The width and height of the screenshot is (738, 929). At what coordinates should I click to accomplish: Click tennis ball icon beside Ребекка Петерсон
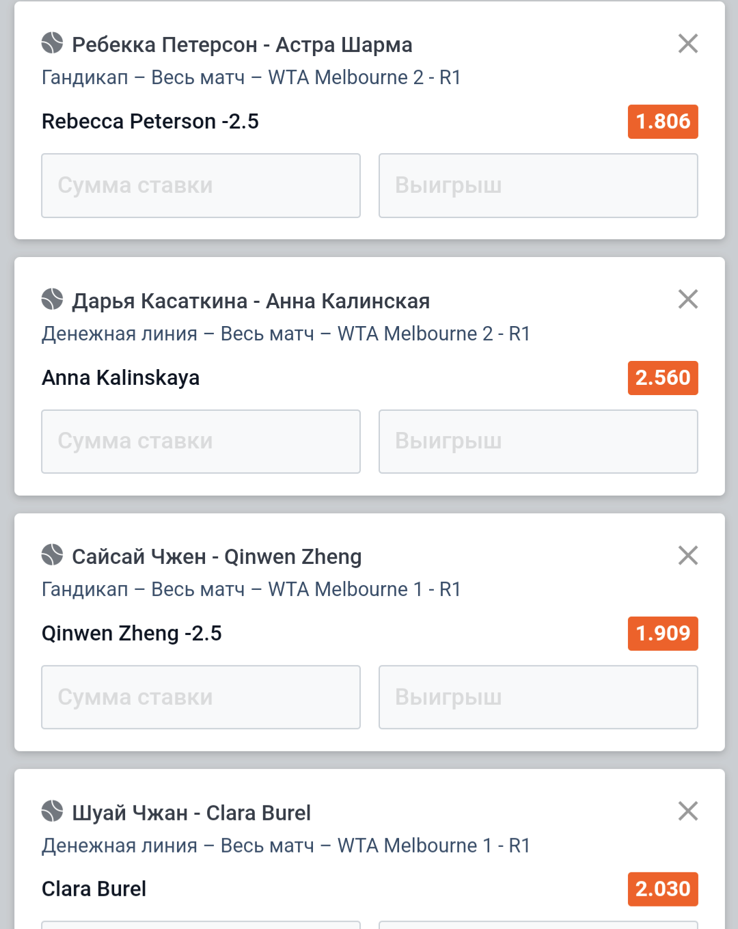[52, 43]
